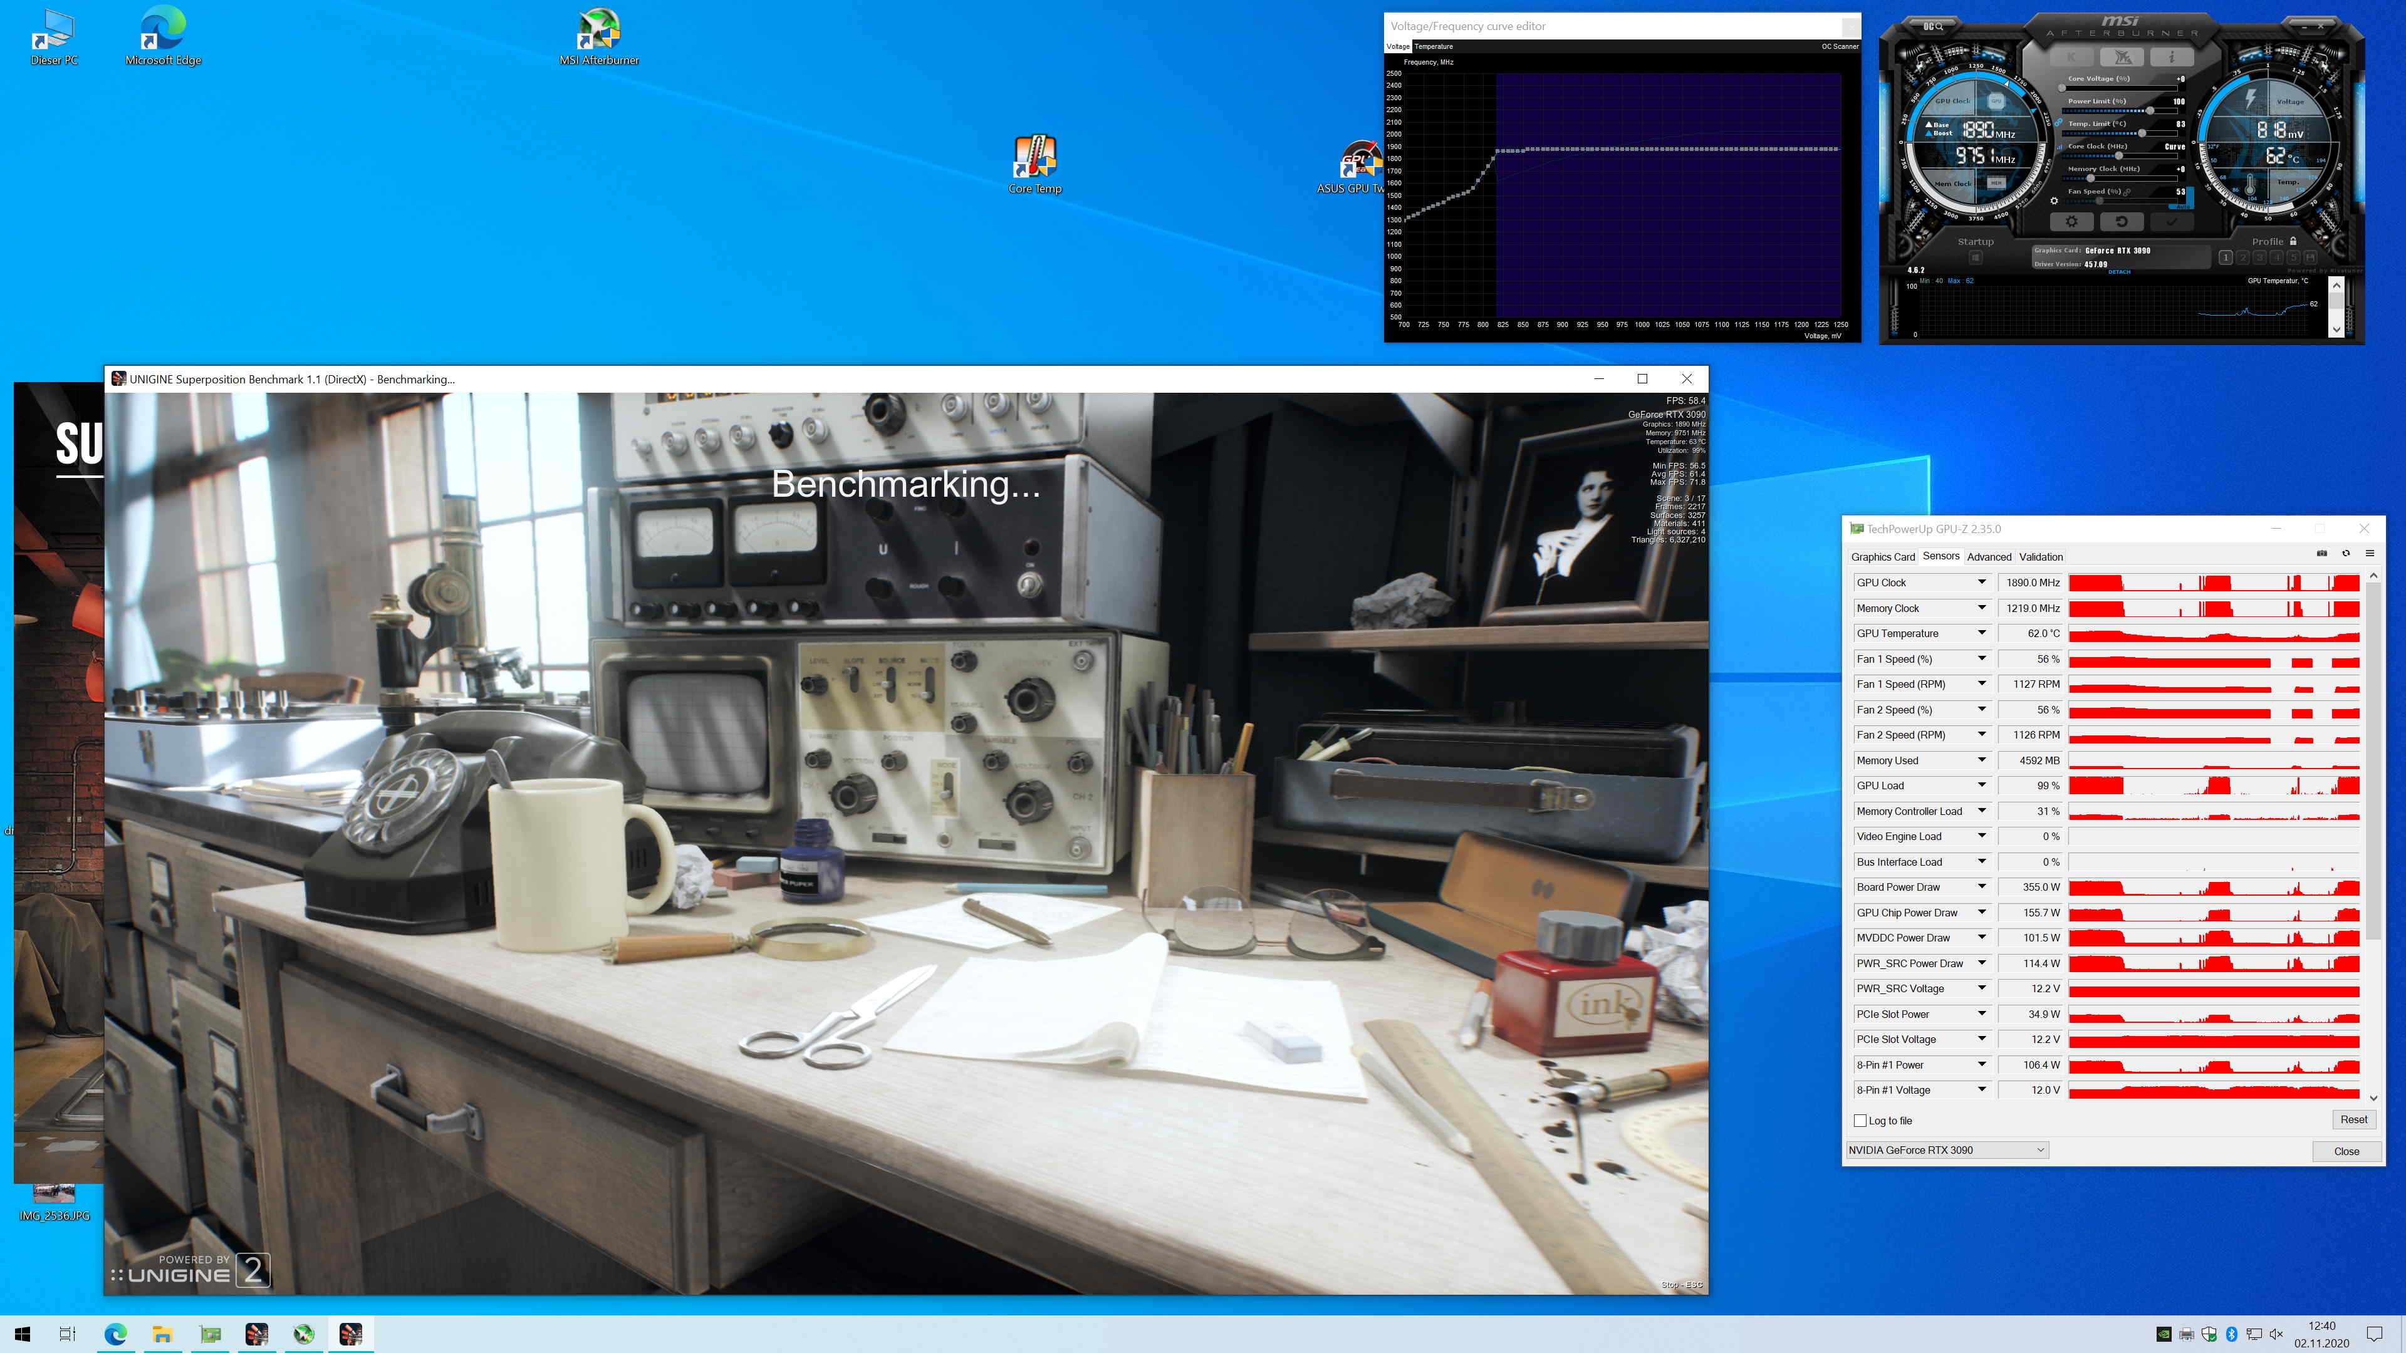Image resolution: width=2406 pixels, height=1353 pixels.
Task: Switch to the GPU-Z Advanced tab
Action: pos(1989,556)
